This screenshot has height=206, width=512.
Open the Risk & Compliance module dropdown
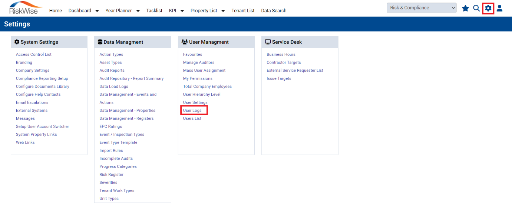[x=422, y=8]
